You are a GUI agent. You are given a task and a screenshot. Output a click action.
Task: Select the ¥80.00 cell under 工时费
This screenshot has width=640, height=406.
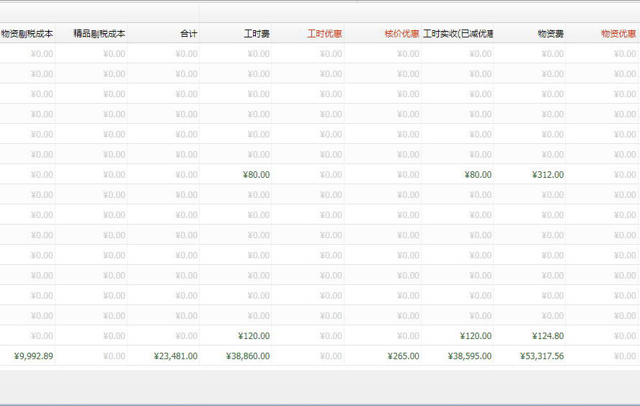point(256,174)
